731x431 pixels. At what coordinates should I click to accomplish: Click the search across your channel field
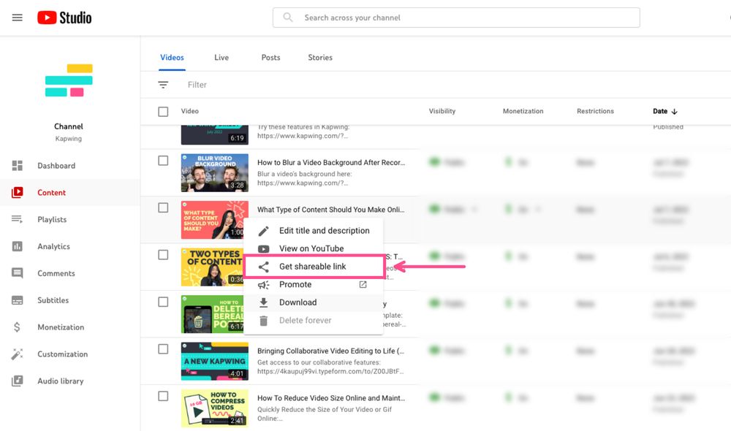coord(456,18)
